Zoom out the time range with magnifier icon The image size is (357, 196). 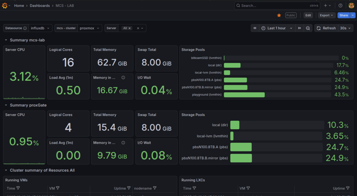tap(308, 28)
